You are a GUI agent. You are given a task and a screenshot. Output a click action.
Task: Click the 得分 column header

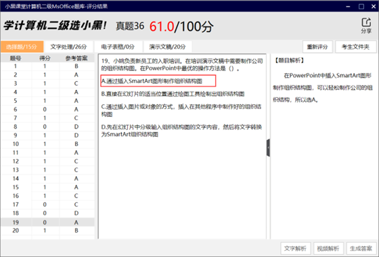pos(45,58)
